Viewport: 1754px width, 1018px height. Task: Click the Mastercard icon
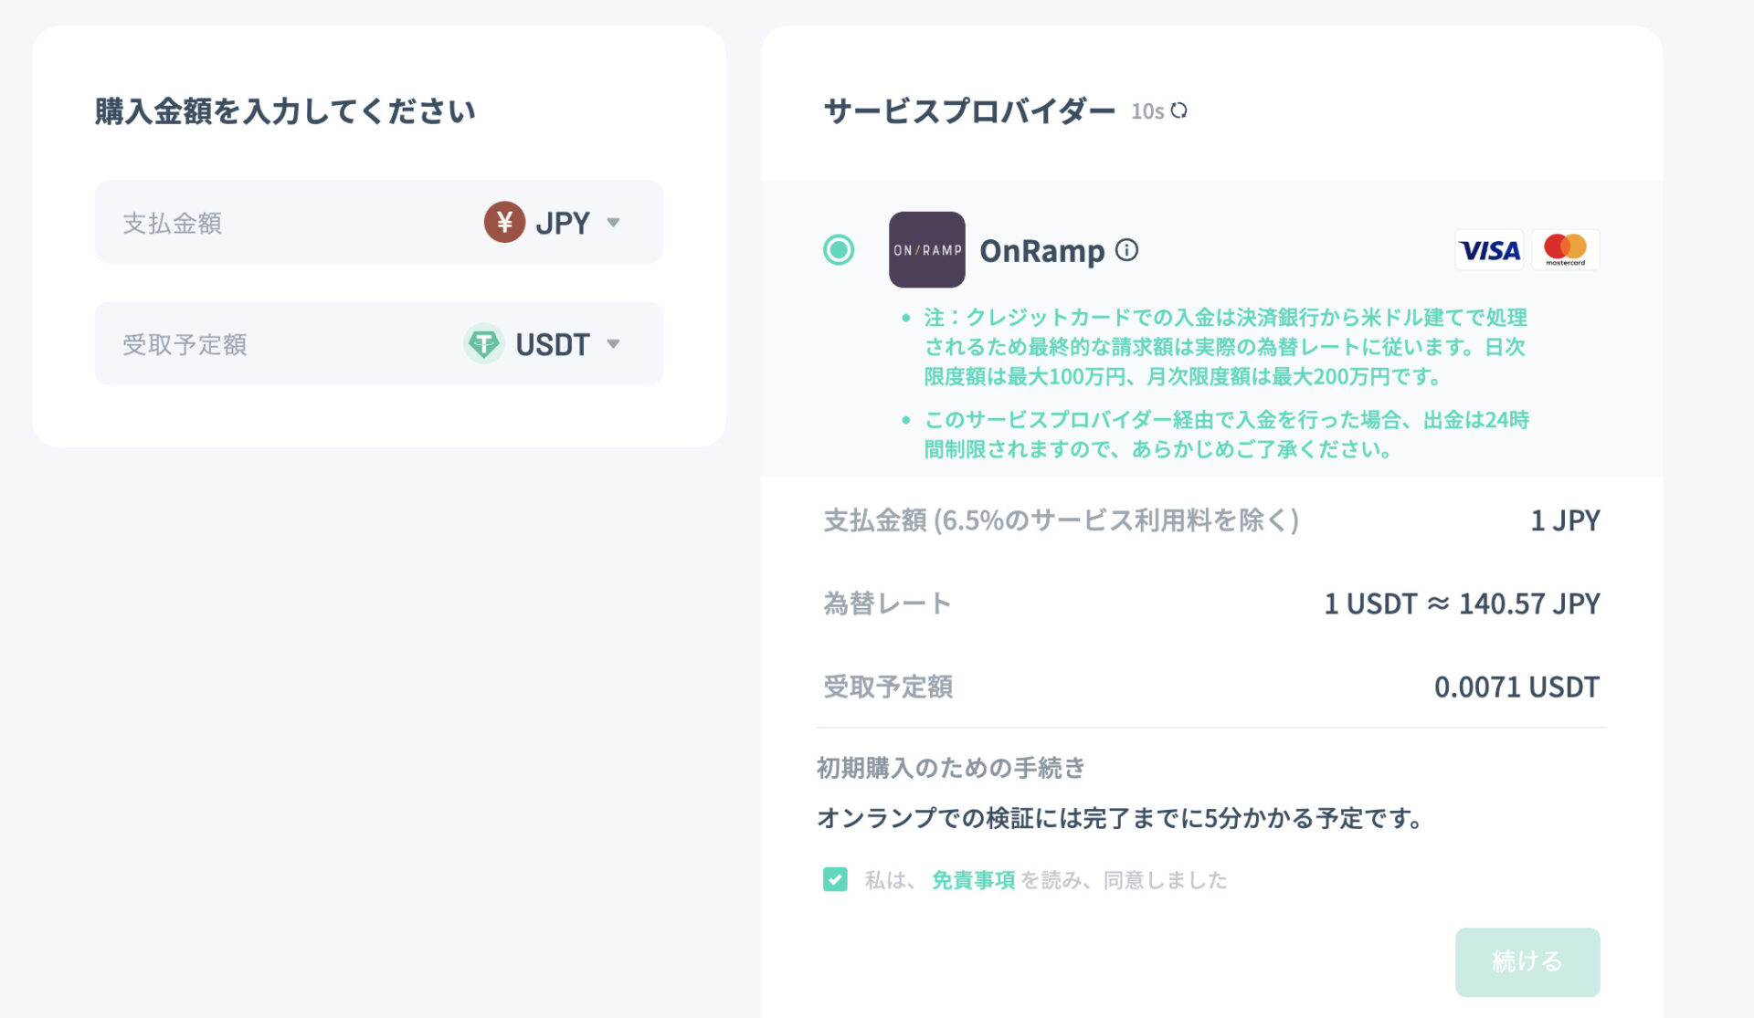[x=1565, y=249]
